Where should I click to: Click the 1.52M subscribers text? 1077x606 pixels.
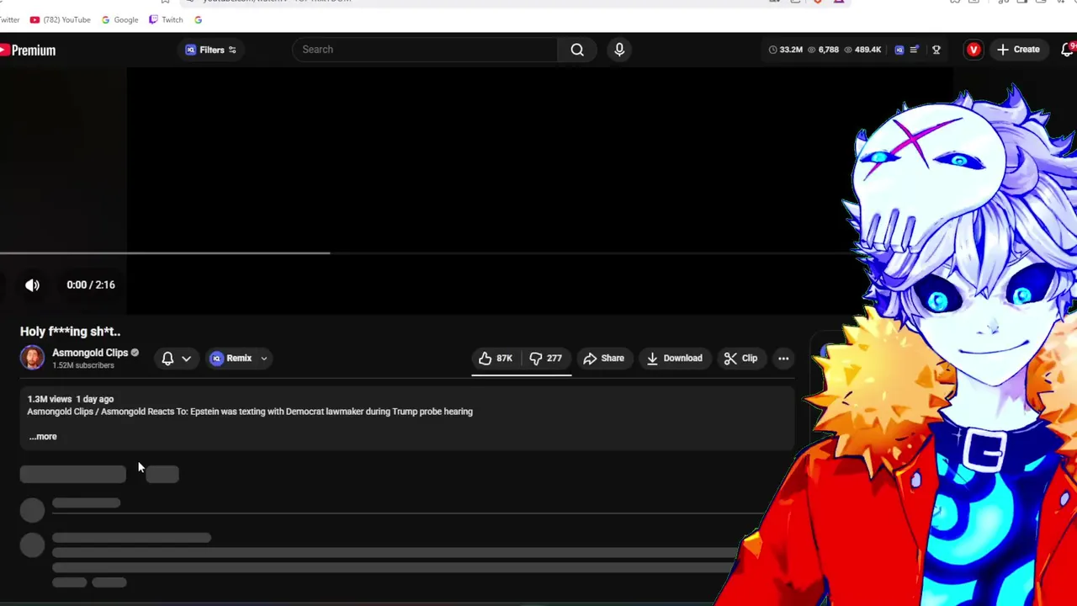pos(83,365)
